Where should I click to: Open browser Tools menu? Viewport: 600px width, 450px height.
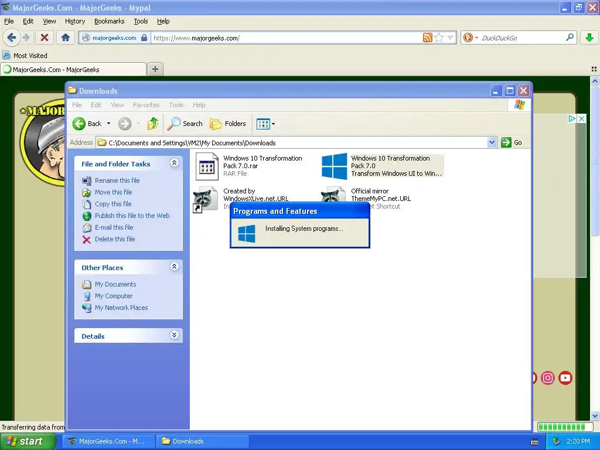(141, 21)
